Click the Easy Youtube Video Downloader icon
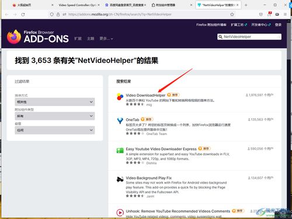The width and height of the screenshot is (292, 219). point(120,150)
